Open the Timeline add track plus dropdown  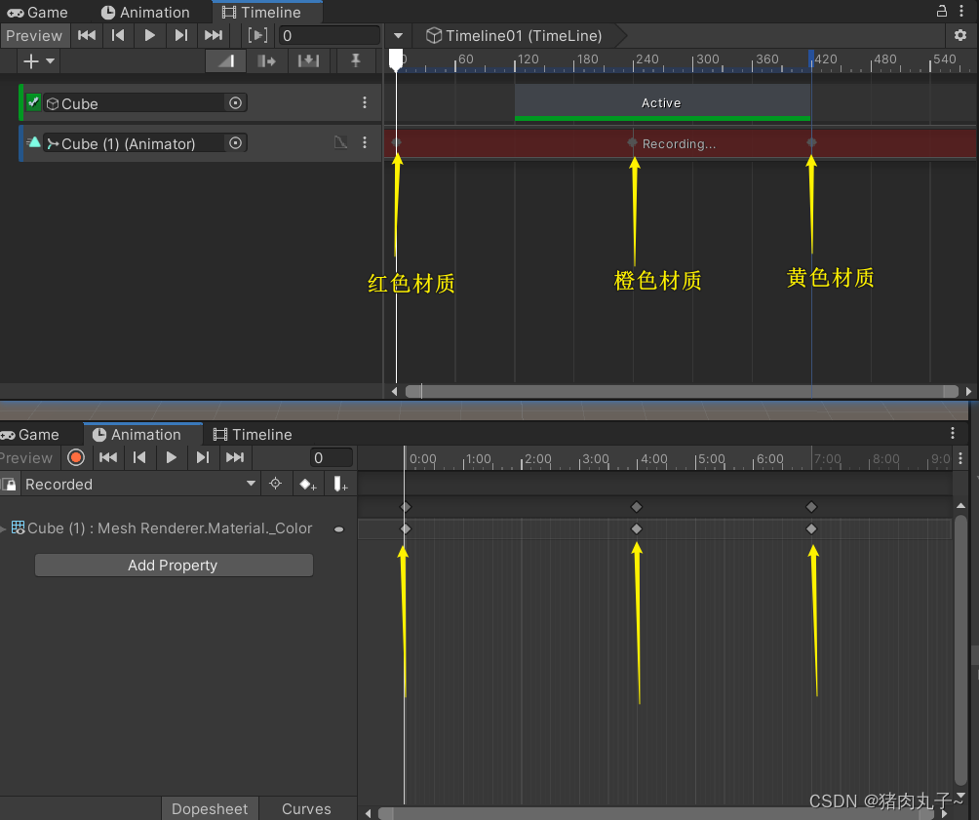pyautogui.click(x=39, y=61)
